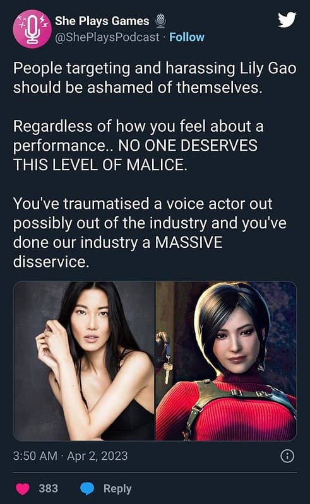Click the 383 likes count
310x504 pixels.
tap(48, 489)
